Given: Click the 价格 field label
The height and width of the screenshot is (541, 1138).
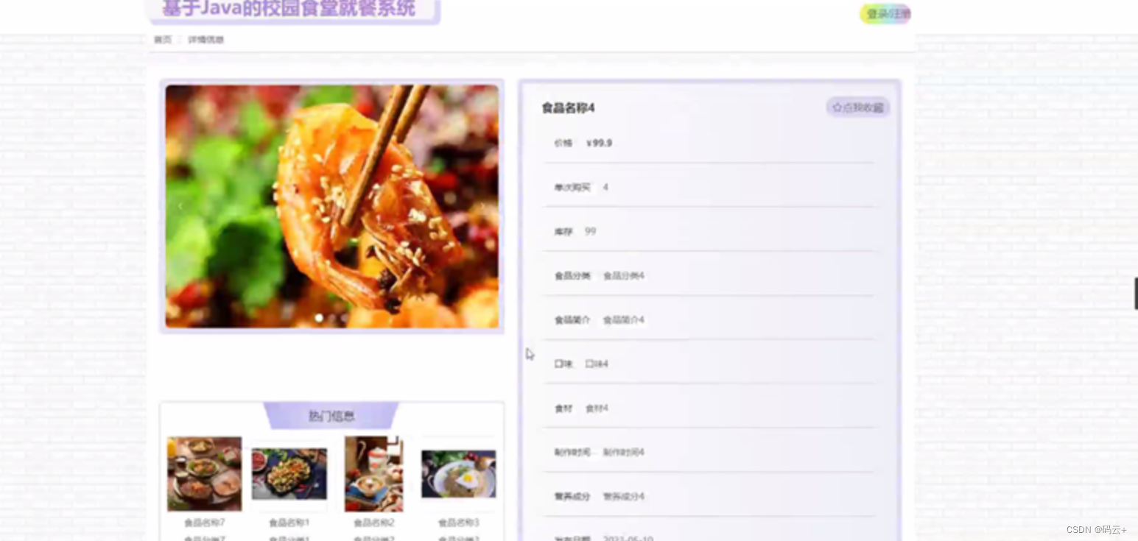Looking at the screenshot, I should coord(563,143).
